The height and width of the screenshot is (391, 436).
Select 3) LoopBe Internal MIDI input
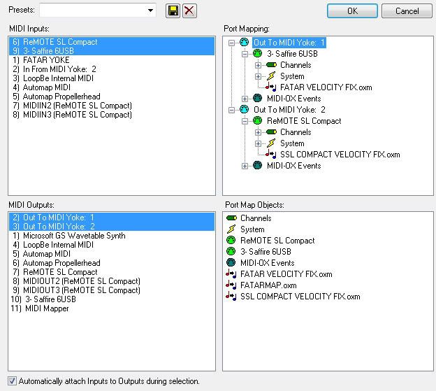112,78
